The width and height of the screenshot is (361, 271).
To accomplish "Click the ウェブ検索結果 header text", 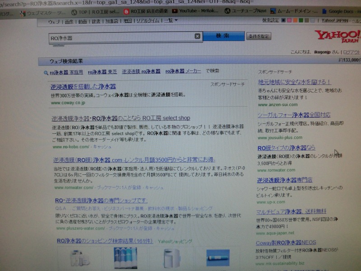I will 66,61.
